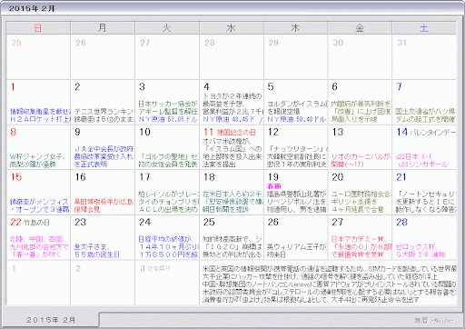Click Lenovo adware news line in summary
The image size is (465, 329).
[329, 284]
